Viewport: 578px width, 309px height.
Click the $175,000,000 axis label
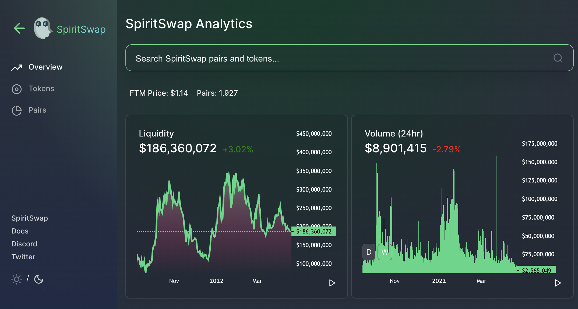pos(540,143)
